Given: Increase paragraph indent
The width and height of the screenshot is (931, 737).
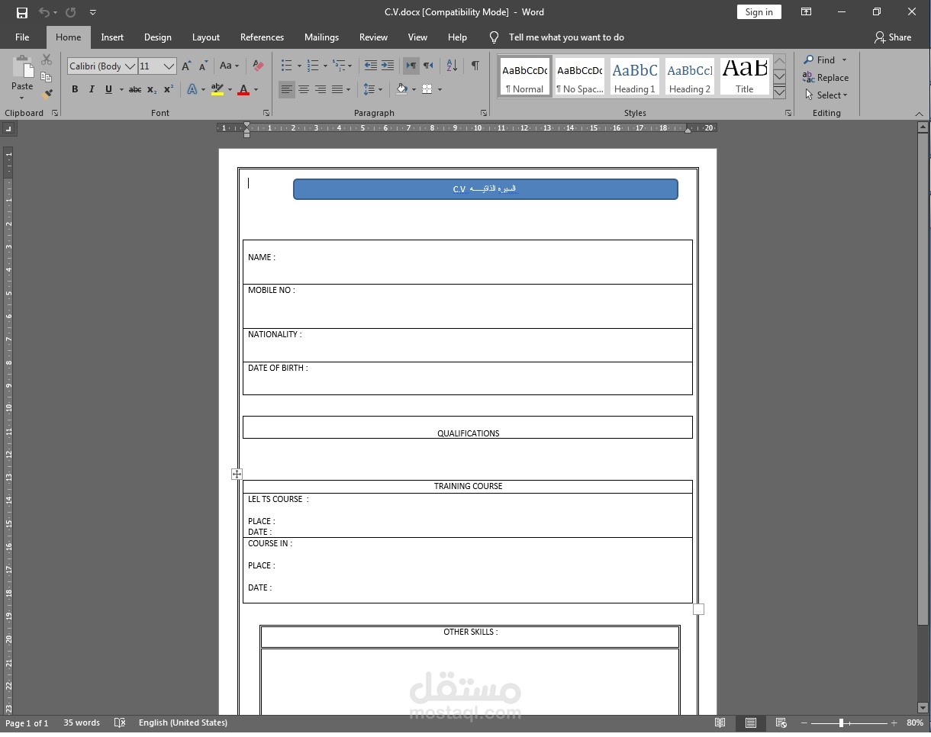Looking at the screenshot, I should (x=388, y=66).
